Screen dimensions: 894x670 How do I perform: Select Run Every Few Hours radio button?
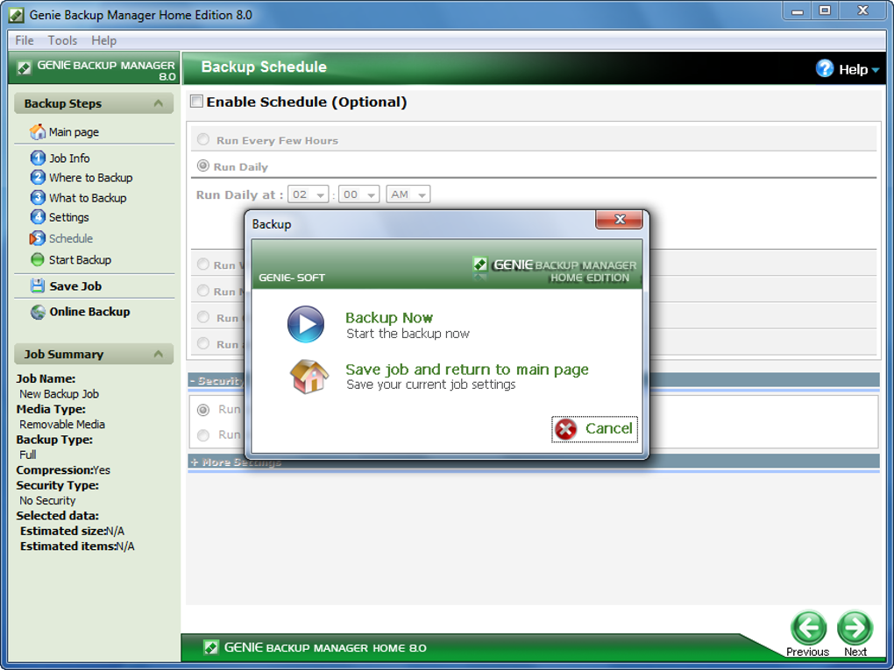pyautogui.click(x=203, y=139)
